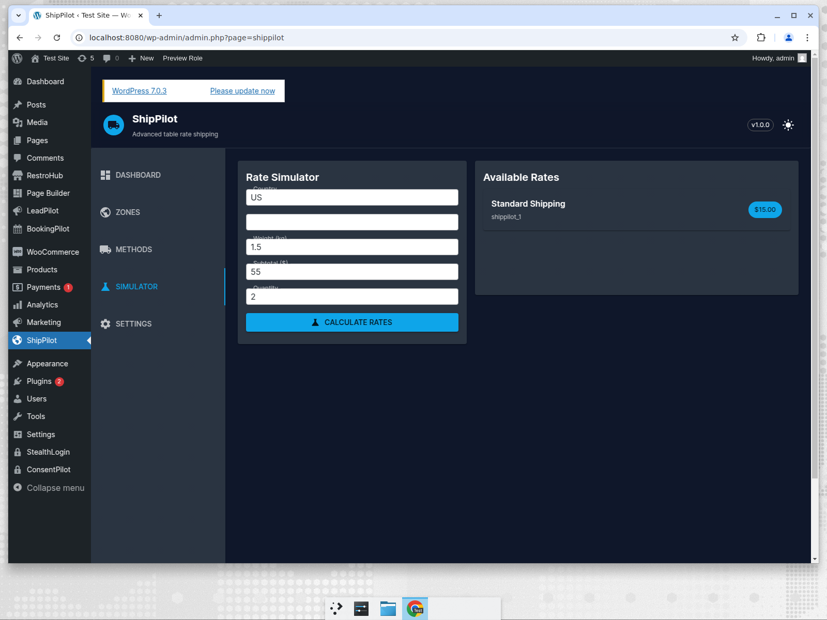Open the ShipPilot Settings tab

(158, 324)
